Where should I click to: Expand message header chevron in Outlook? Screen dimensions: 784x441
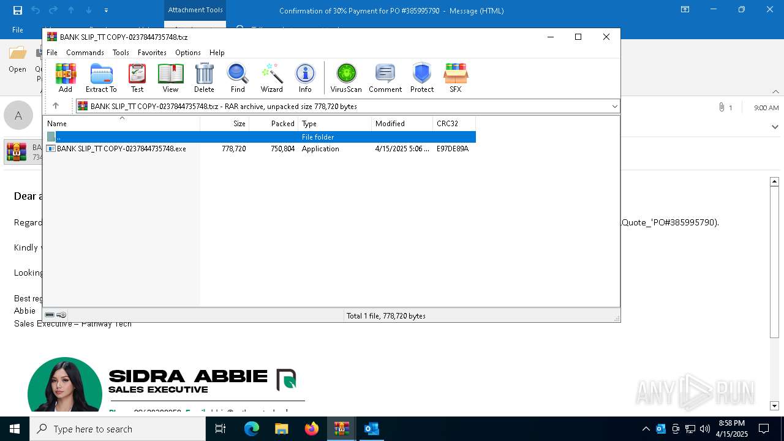click(x=775, y=127)
